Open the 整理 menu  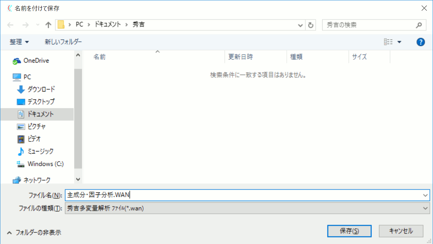point(19,42)
